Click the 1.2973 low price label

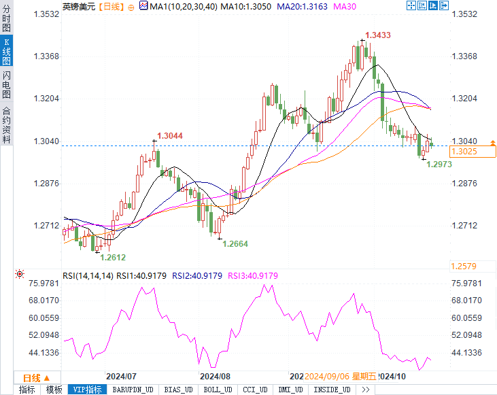439,165
